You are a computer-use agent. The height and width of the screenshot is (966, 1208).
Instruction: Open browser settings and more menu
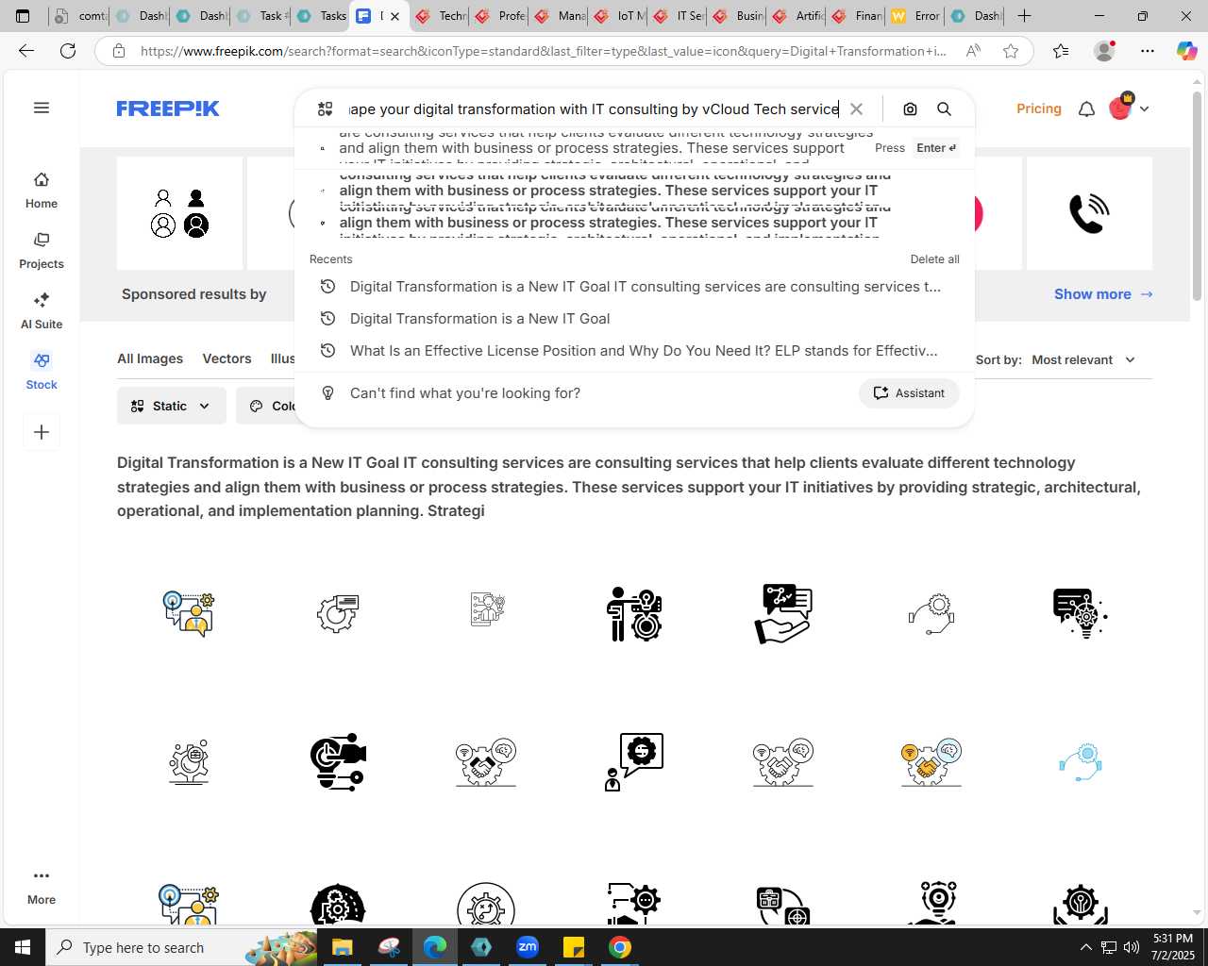1148,51
